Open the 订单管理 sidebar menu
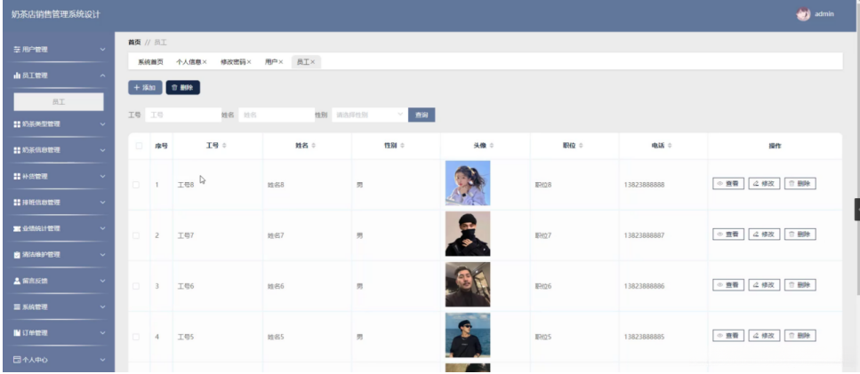 pos(60,333)
